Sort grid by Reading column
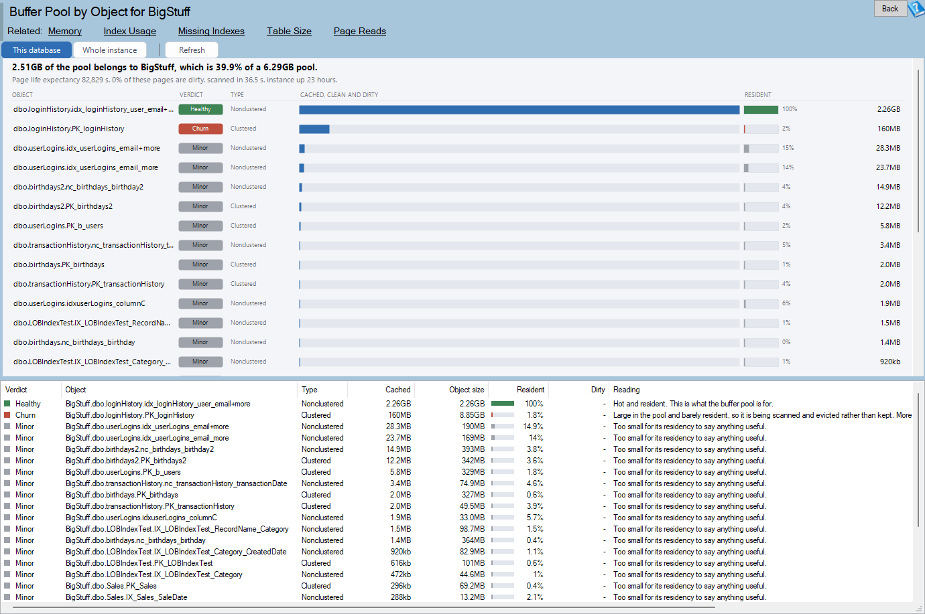 tap(761, 390)
